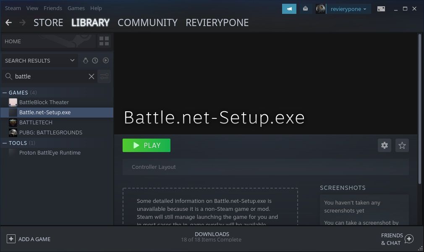
Task: Filter library by Linux-compatible games
Action: pyautogui.click(x=86, y=60)
